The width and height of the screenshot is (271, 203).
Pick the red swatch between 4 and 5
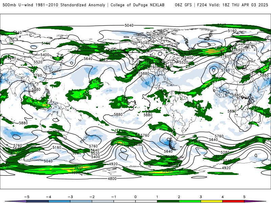tap(233, 201)
